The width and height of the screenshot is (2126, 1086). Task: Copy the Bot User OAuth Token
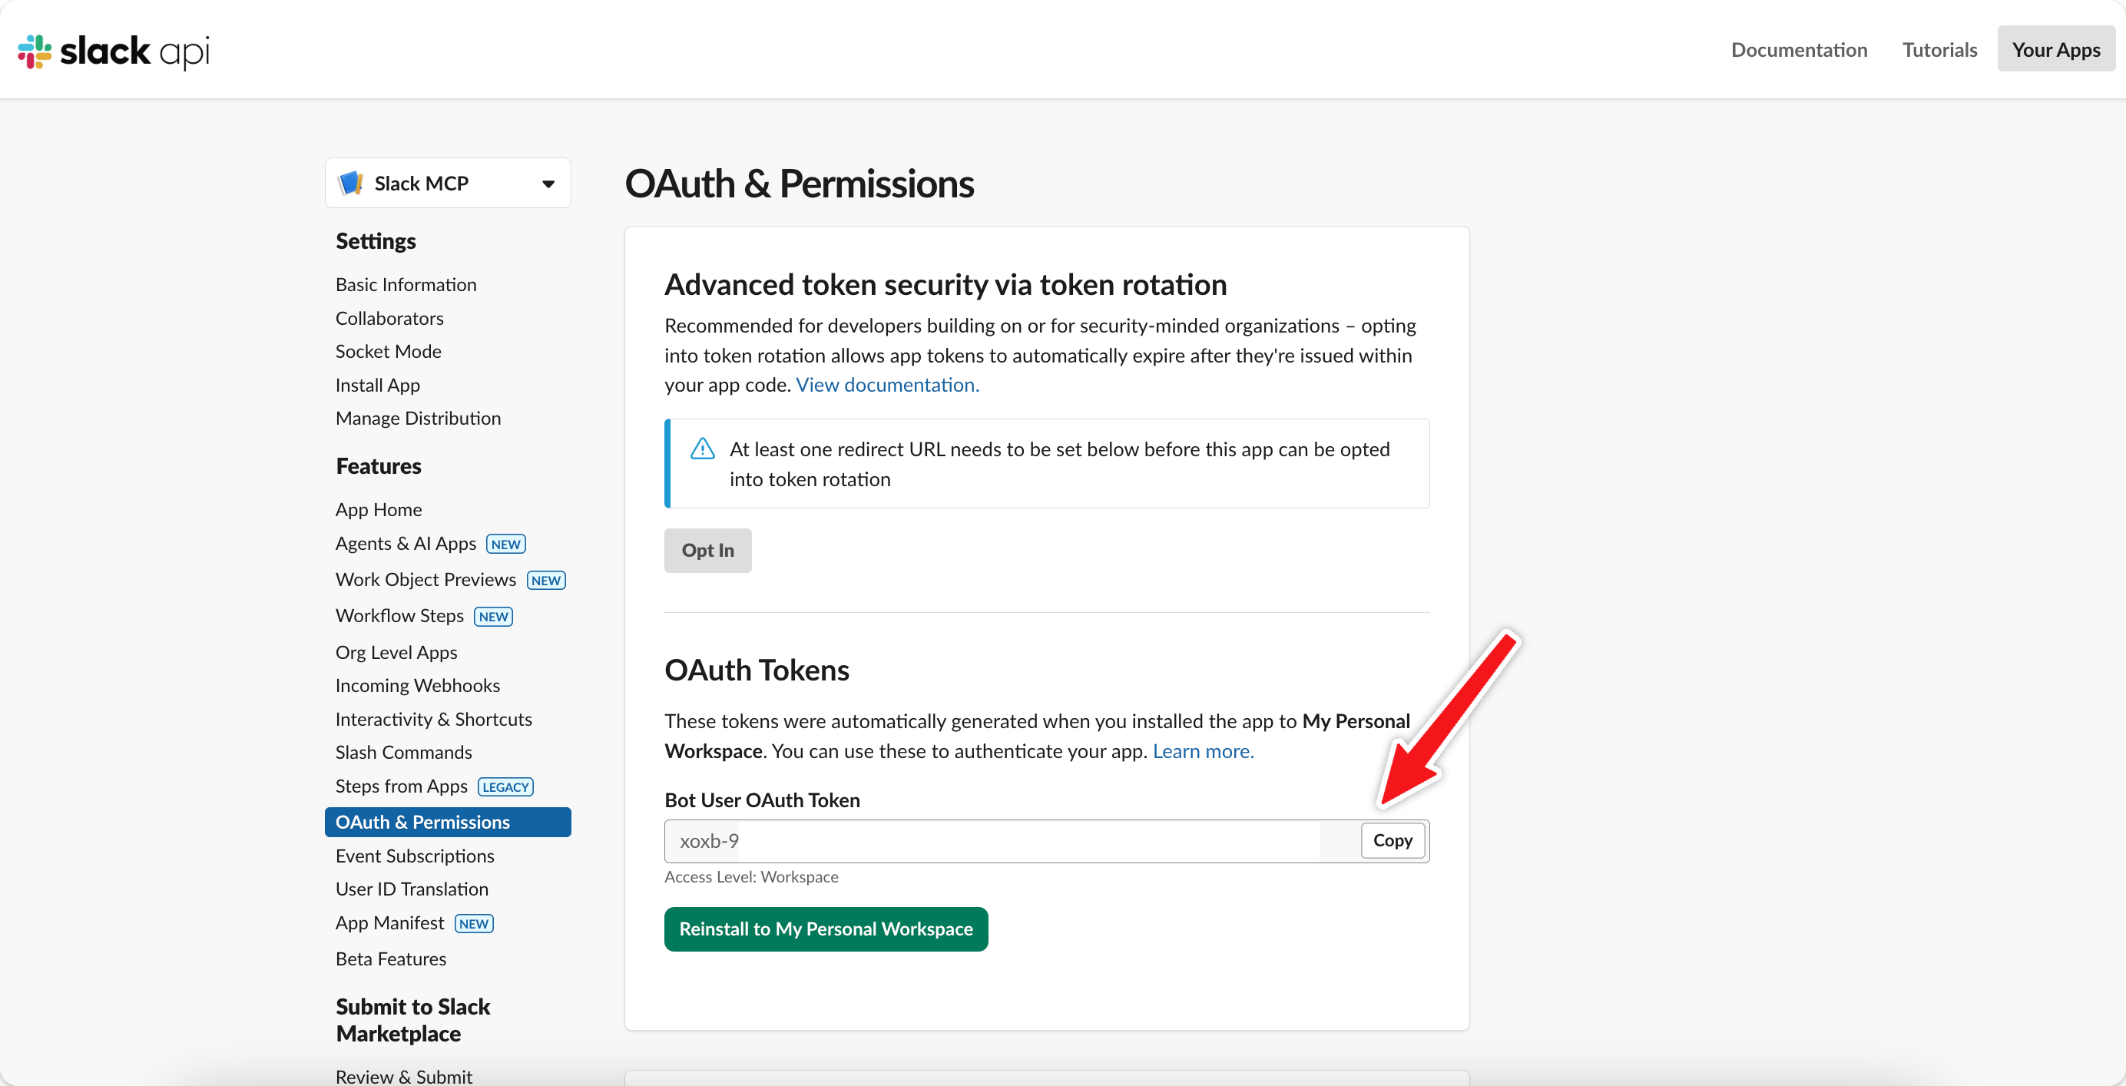[1392, 841]
